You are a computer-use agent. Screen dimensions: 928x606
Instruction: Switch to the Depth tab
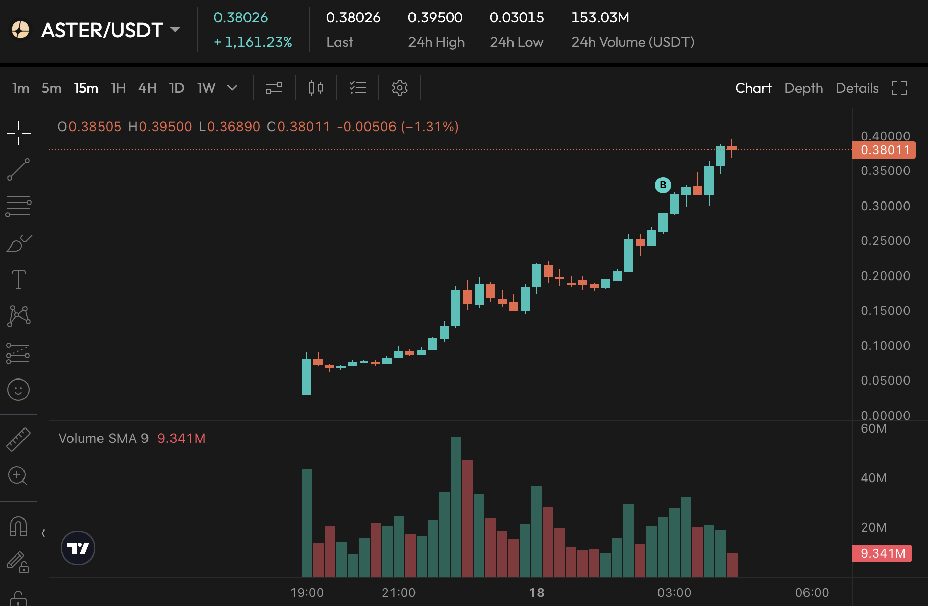coord(803,88)
